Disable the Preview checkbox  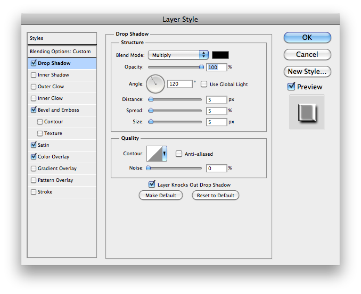click(291, 87)
